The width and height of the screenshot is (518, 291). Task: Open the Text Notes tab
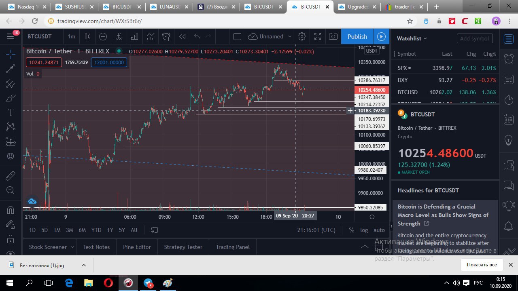[x=96, y=247]
